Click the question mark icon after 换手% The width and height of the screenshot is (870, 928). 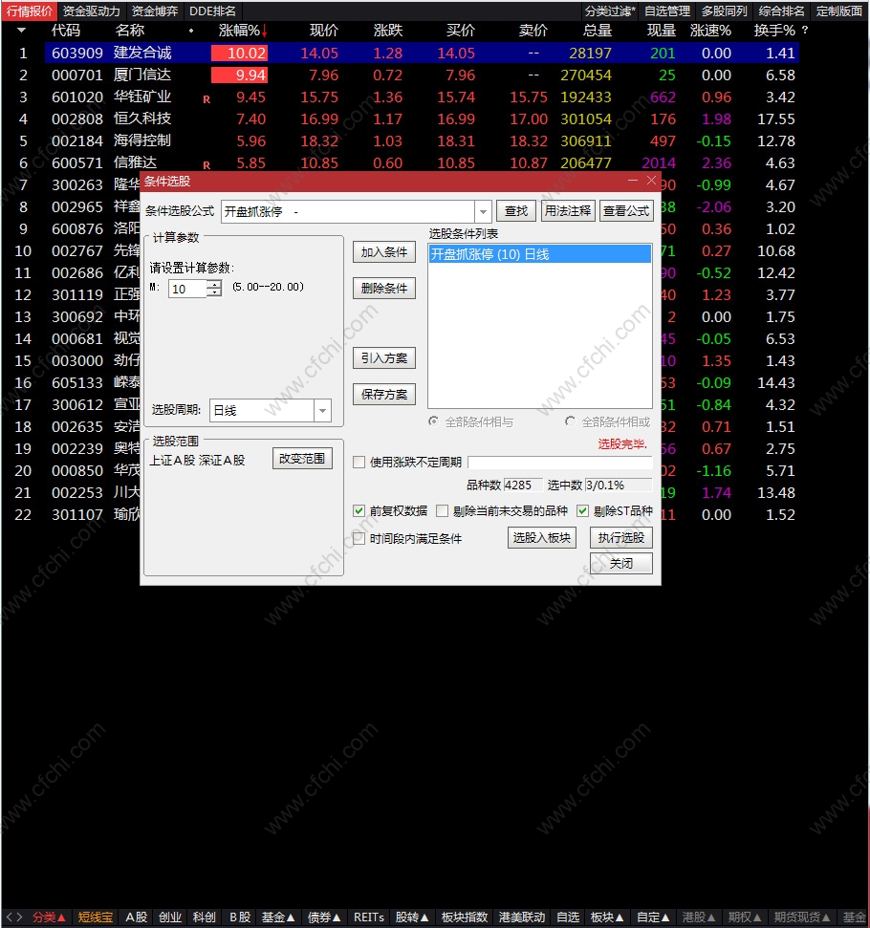point(804,31)
